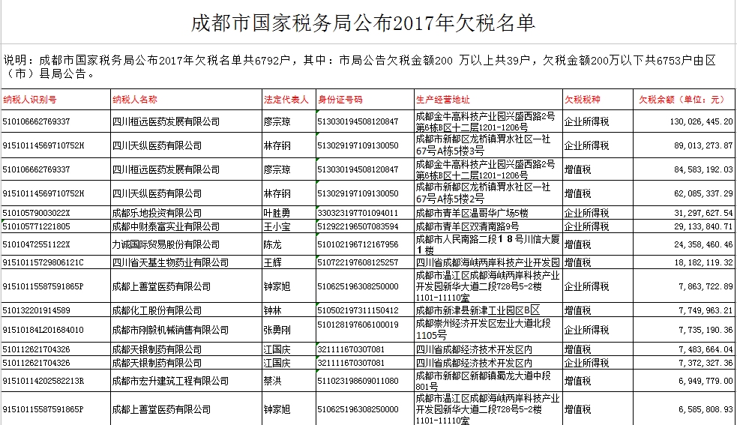Click the amount 7,483,664.04
737x425 pixels.
(706, 349)
